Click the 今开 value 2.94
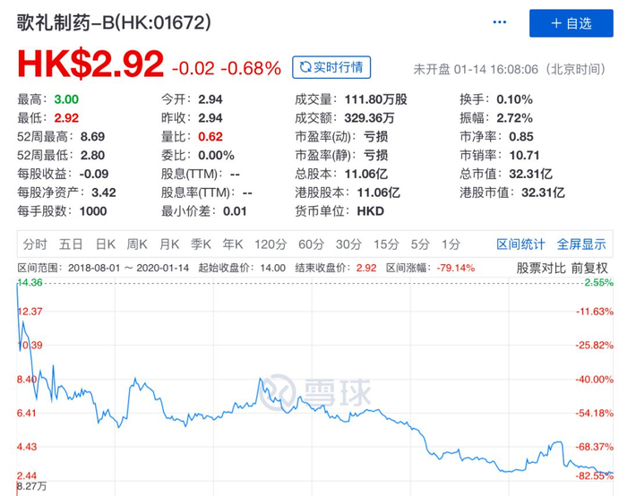The image size is (627, 496). click(x=210, y=99)
